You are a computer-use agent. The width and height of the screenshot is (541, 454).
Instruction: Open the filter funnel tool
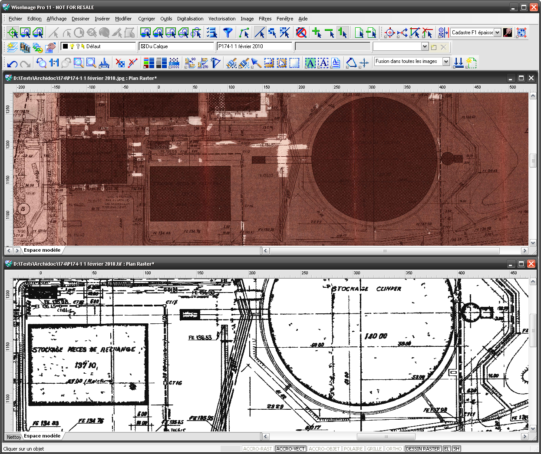pyautogui.click(x=227, y=32)
